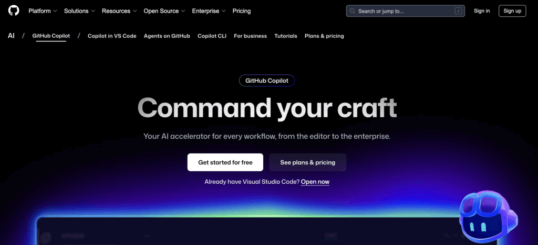Image resolution: width=538 pixels, height=245 pixels.
Task: Expand the Solutions dropdown menu
Action: [79, 11]
